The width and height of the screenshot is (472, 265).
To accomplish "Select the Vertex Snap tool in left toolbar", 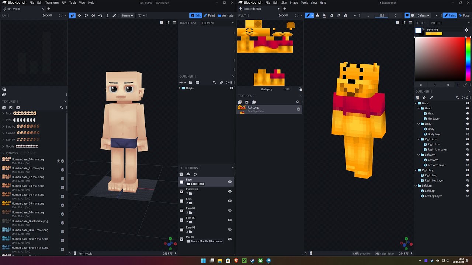I will coord(100,15).
